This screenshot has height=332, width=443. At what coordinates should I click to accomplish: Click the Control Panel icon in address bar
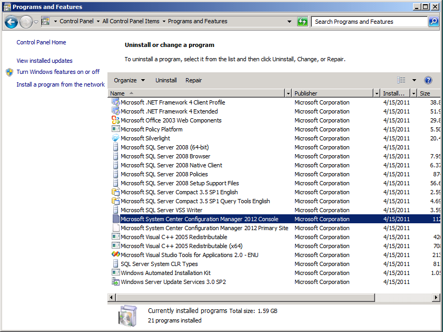(x=45, y=21)
